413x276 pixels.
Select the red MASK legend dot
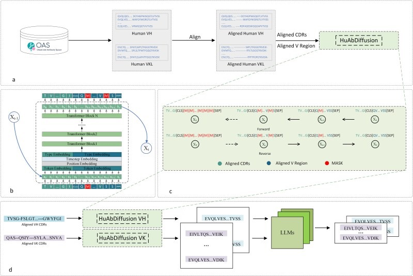click(327, 163)
